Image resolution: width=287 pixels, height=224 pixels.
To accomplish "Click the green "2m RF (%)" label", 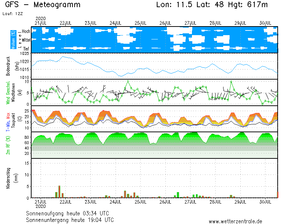I will click(x=8, y=145).
